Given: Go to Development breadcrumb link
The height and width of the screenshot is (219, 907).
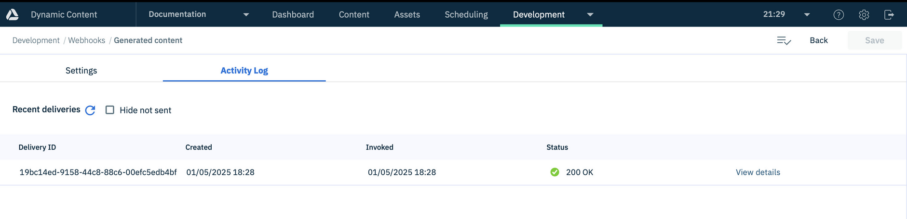Looking at the screenshot, I should 36,40.
